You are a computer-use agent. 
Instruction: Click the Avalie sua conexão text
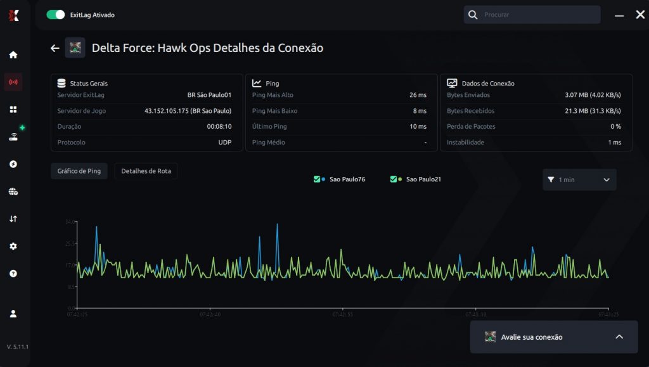(532, 337)
